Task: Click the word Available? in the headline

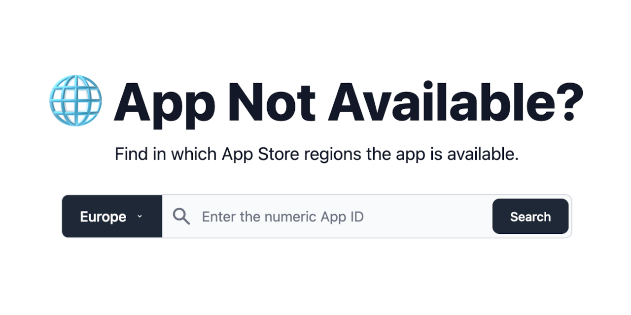Action: click(x=456, y=101)
